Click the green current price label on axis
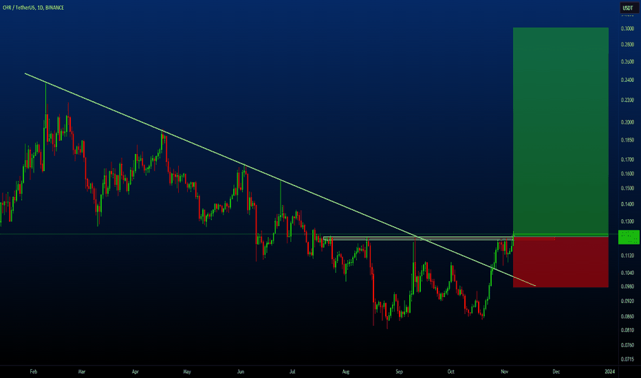Screen dimensions: 641x378 [629, 237]
